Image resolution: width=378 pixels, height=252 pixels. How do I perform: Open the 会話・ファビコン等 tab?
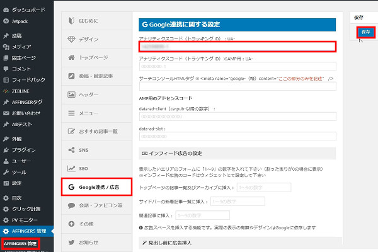pyautogui.click(x=96, y=205)
